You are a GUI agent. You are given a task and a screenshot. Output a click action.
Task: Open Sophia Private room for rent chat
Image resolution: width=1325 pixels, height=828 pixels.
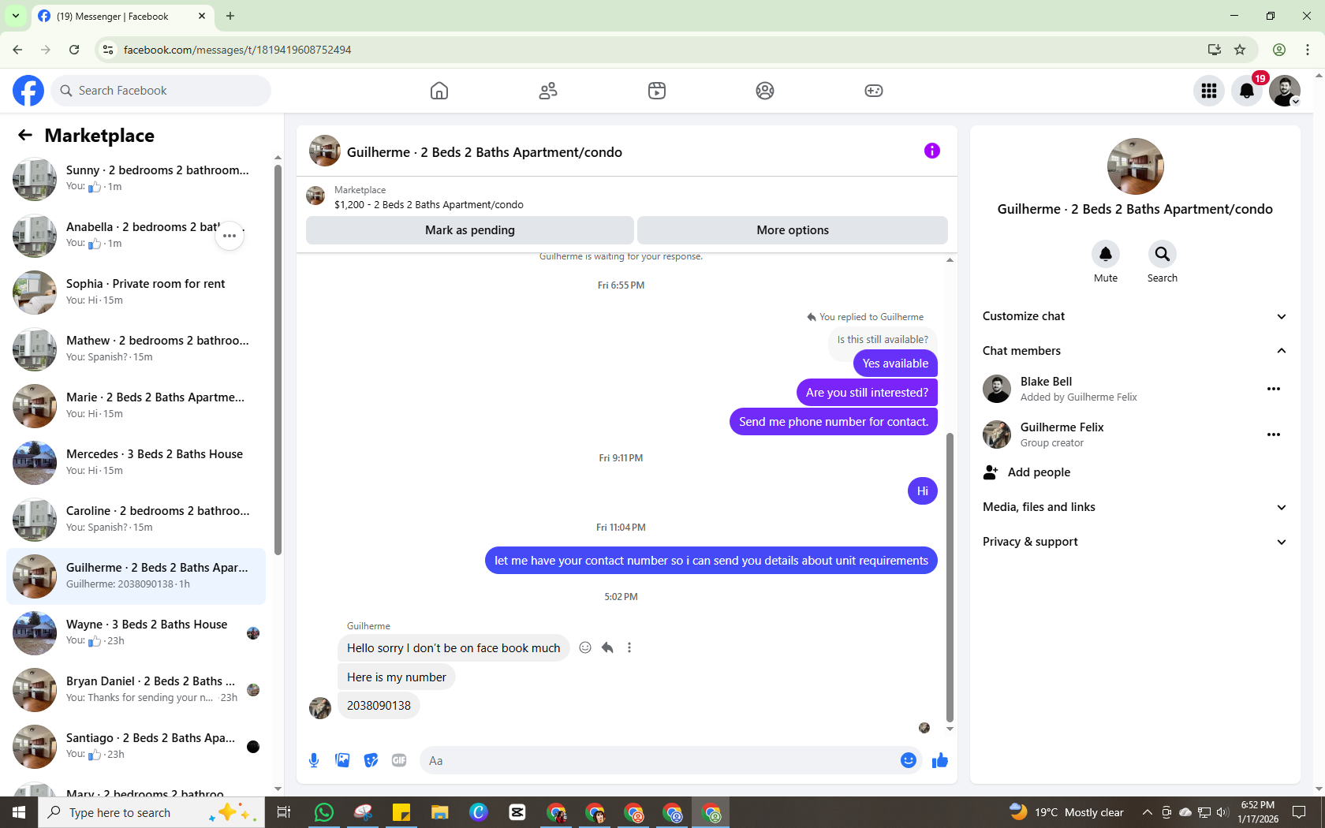[136, 293]
